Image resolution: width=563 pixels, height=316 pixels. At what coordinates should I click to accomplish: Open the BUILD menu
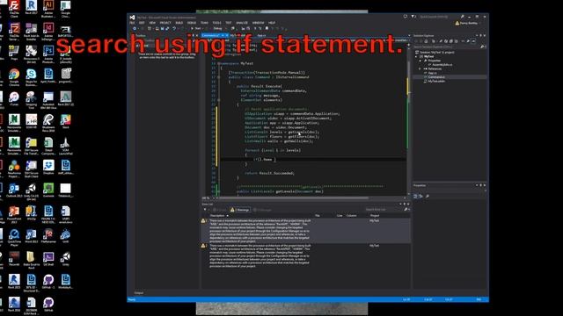[x=179, y=23]
